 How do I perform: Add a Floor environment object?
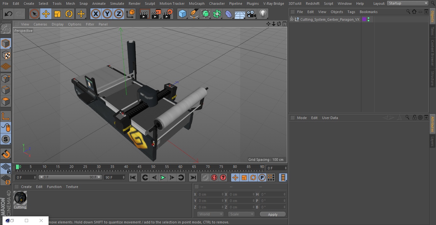[x=240, y=14]
